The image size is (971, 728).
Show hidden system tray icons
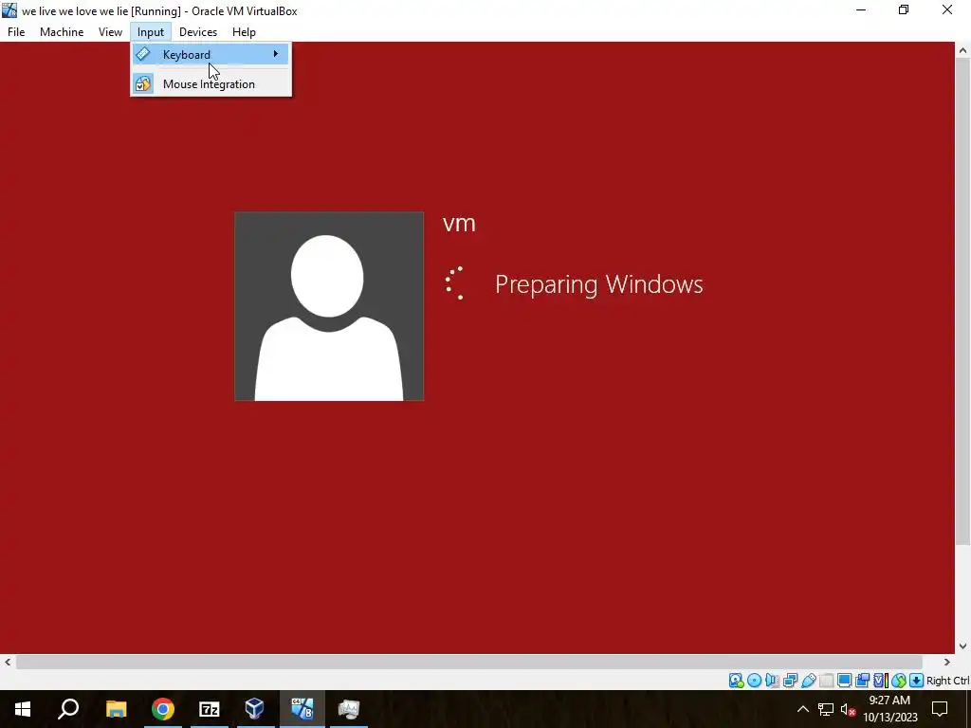(x=802, y=709)
